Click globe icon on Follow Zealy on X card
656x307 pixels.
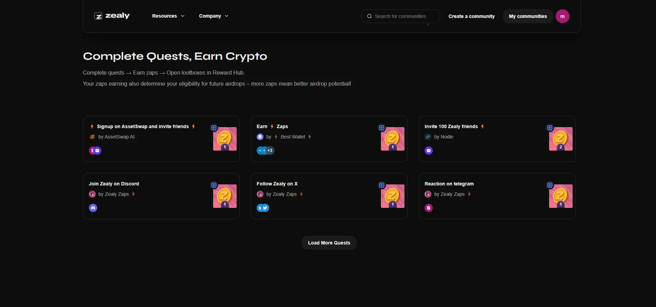pos(382,185)
